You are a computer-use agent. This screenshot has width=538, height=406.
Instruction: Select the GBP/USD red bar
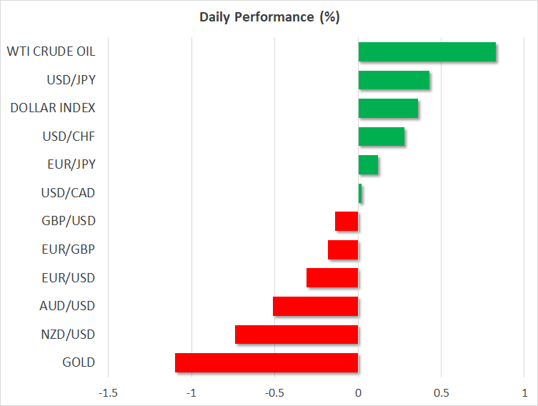347,222
